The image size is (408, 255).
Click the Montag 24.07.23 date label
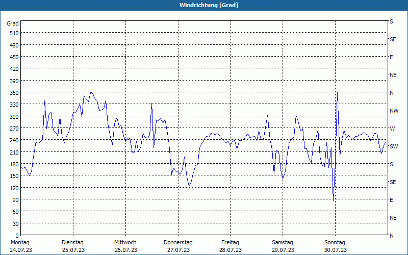(x=21, y=246)
